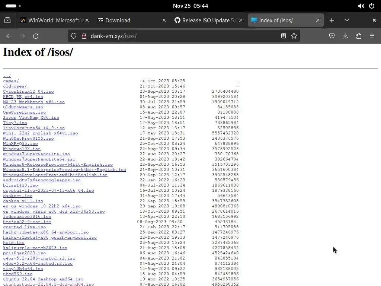Download en_windows_vista_x86_dvd_x12-34293.iso
The height and width of the screenshot is (286, 381).
point(54,212)
